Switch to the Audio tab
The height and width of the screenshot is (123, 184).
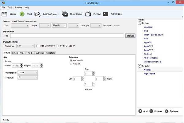tap(31, 53)
